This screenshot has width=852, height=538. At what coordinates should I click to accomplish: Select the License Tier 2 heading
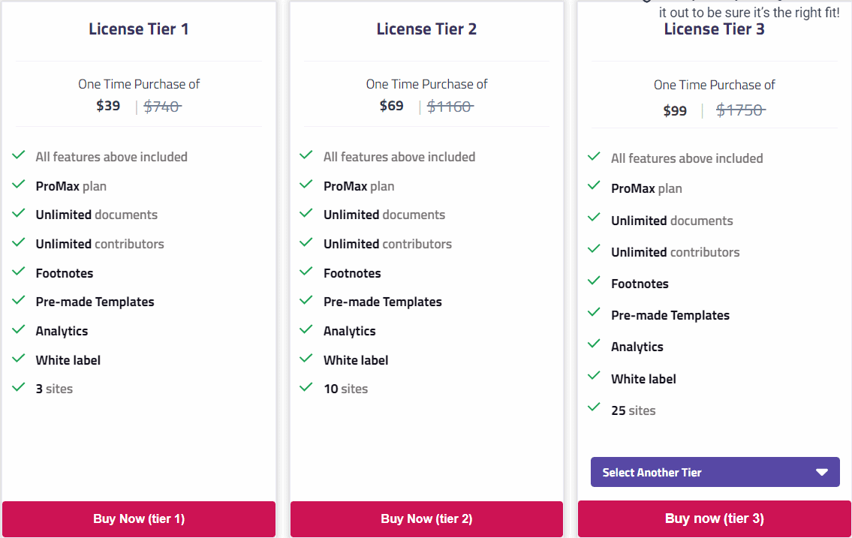(x=426, y=29)
